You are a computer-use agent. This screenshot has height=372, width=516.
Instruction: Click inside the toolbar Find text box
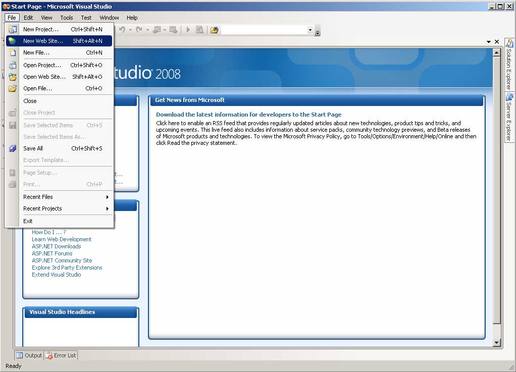pyautogui.click(x=264, y=30)
